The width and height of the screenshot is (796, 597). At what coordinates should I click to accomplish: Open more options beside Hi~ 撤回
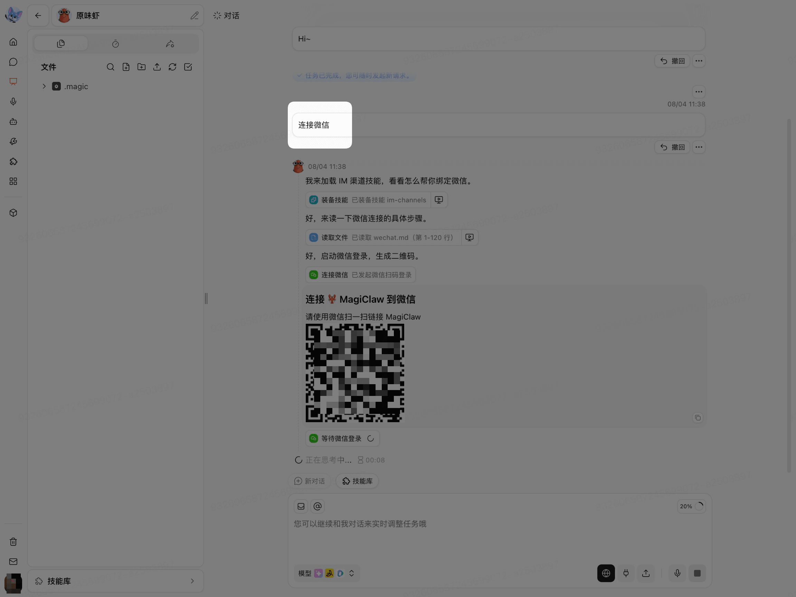[699, 61]
